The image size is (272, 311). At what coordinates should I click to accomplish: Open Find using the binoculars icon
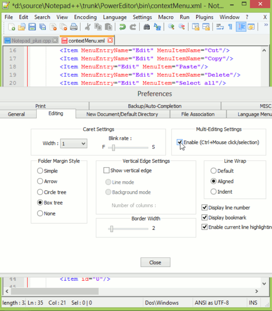click(146, 27)
